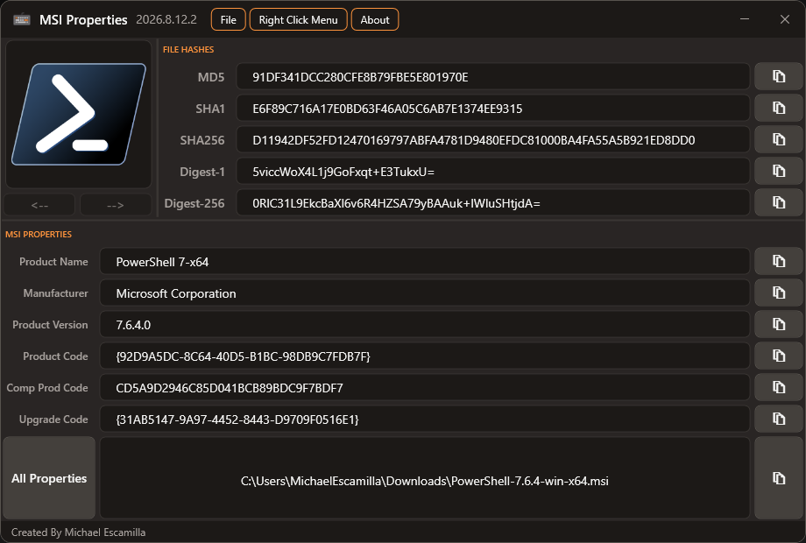Click the version number 2026.8.12.2
The height and width of the screenshot is (543, 806).
point(166,19)
